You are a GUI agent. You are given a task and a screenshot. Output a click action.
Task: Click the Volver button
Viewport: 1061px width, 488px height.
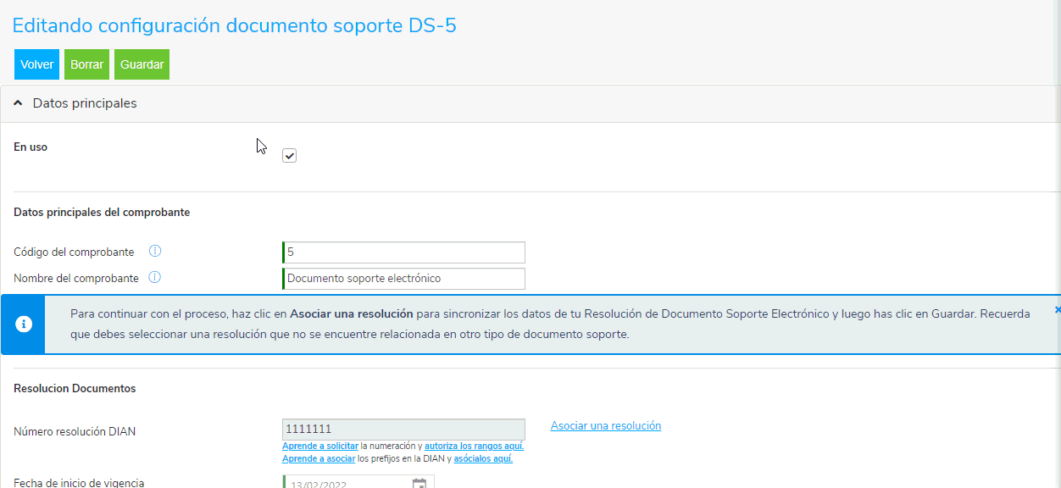click(x=36, y=64)
